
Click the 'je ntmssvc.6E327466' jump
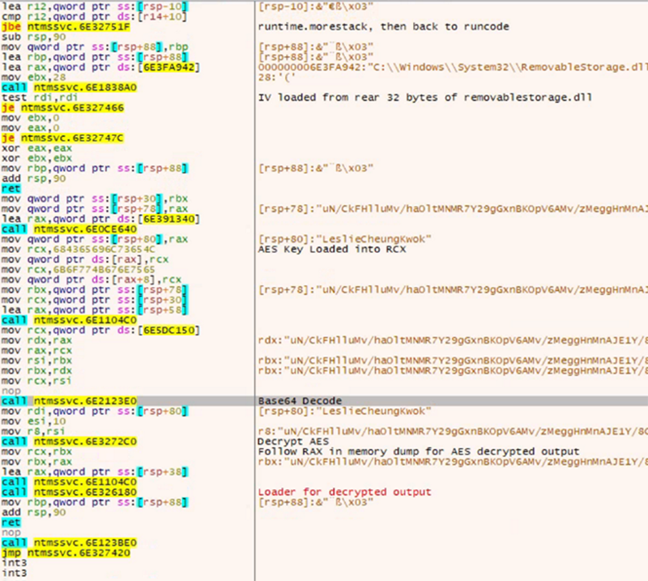click(x=62, y=108)
